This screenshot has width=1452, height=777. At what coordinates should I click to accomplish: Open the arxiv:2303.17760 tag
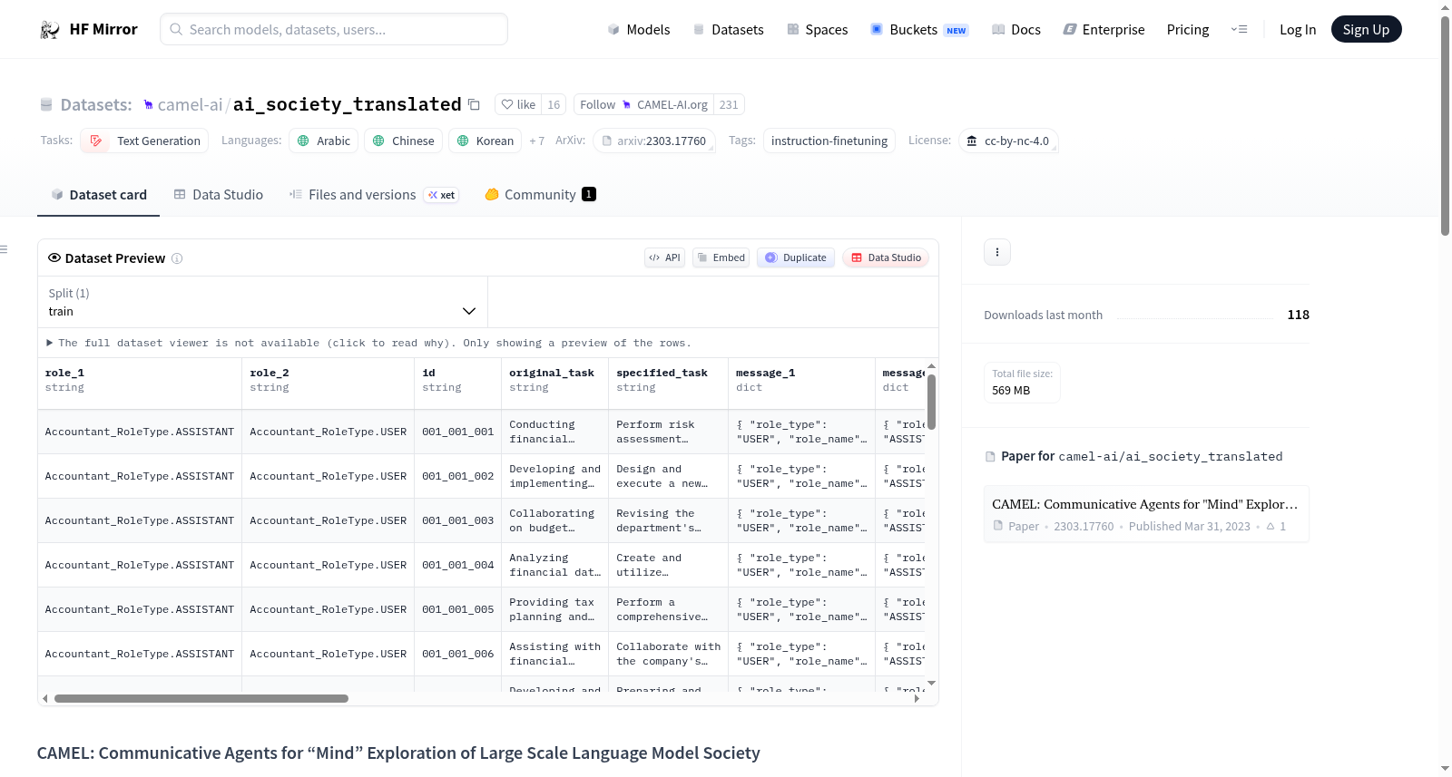click(654, 141)
